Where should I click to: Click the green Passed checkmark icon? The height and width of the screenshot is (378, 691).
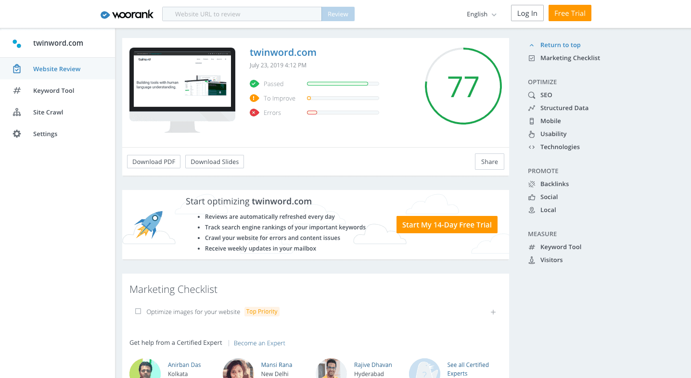click(x=254, y=84)
